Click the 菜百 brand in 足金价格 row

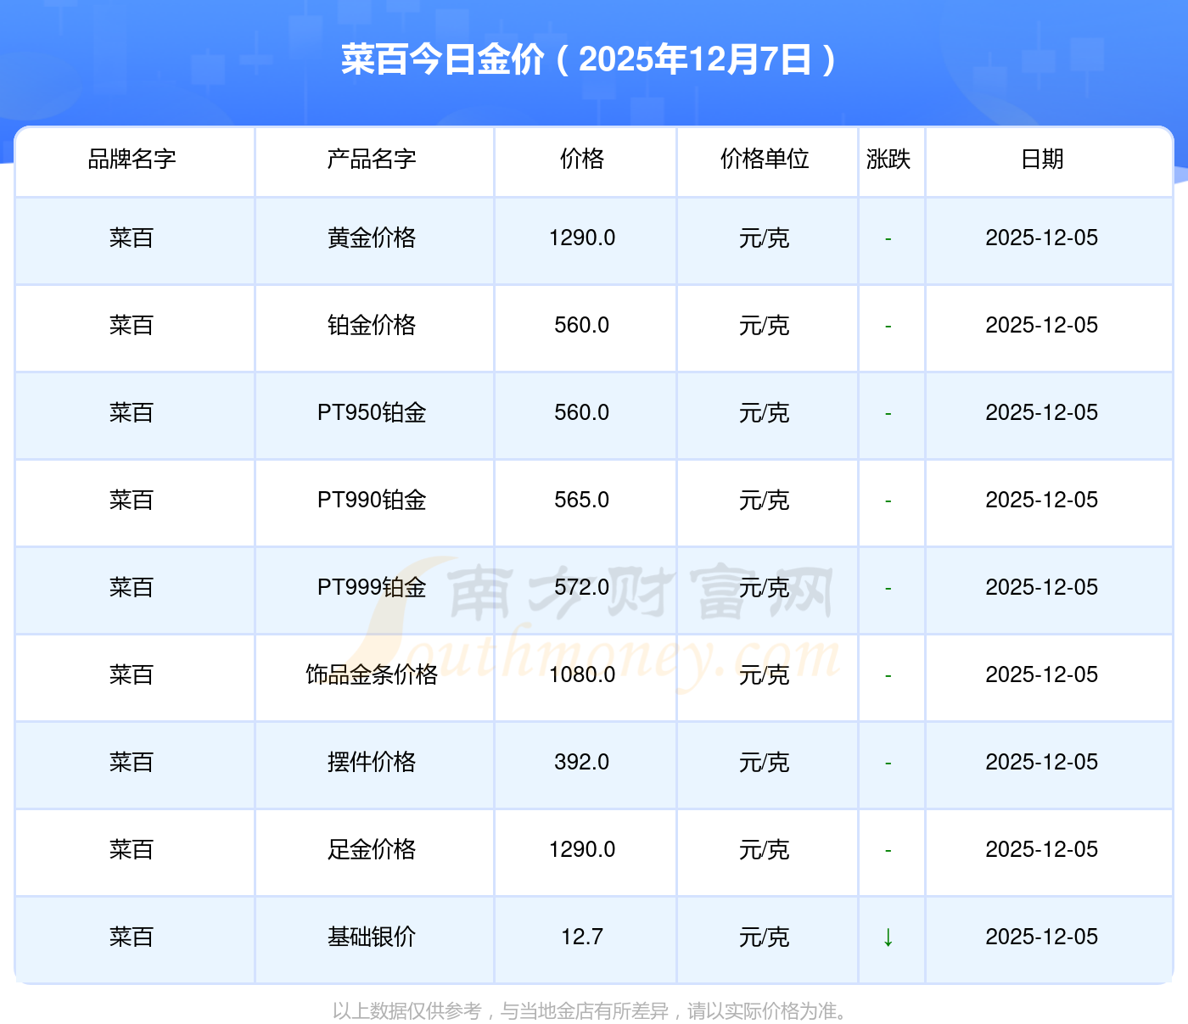coord(132,849)
